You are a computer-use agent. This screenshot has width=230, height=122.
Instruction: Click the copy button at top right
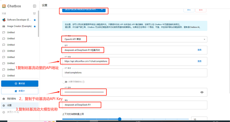[189, 10]
